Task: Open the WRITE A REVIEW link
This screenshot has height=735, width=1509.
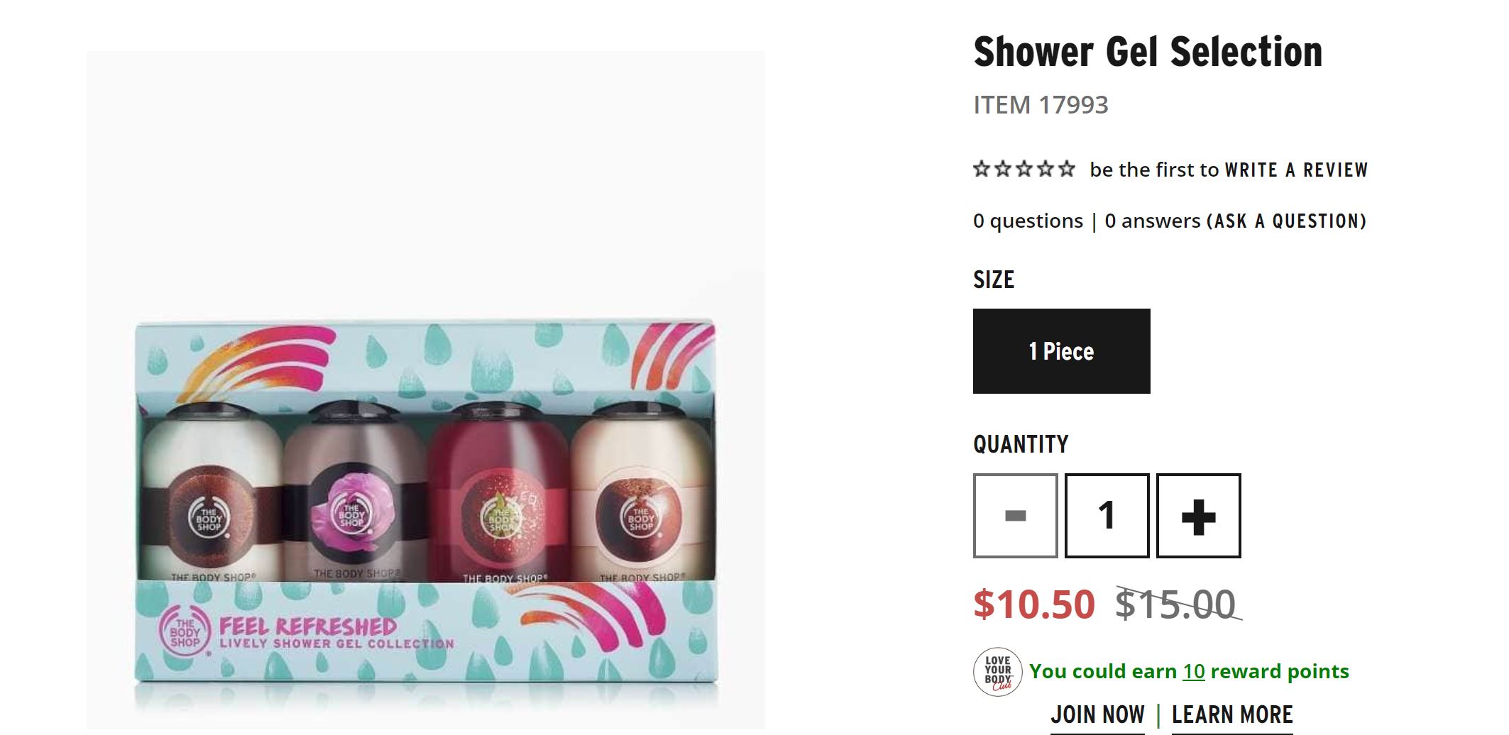Action: tap(1296, 170)
